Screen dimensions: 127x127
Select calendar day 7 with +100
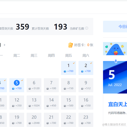(51, 85)
